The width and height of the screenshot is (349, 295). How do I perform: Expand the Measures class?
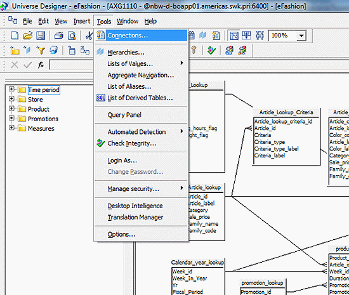click(11, 128)
